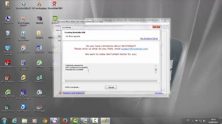Image resolution: width=222 pixels, height=124 pixels.
Task: Click the warning icon in WinToFlash window
Action: pos(60,93)
